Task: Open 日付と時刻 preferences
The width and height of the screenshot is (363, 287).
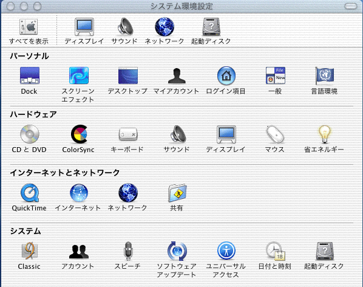Action: click(x=276, y=251)
